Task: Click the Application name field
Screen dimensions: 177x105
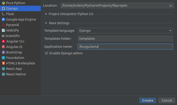Action: [x=125, y=47]
